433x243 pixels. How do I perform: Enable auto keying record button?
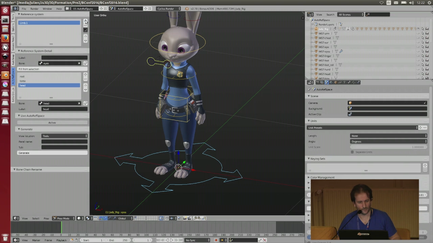[x=216, y=240]
